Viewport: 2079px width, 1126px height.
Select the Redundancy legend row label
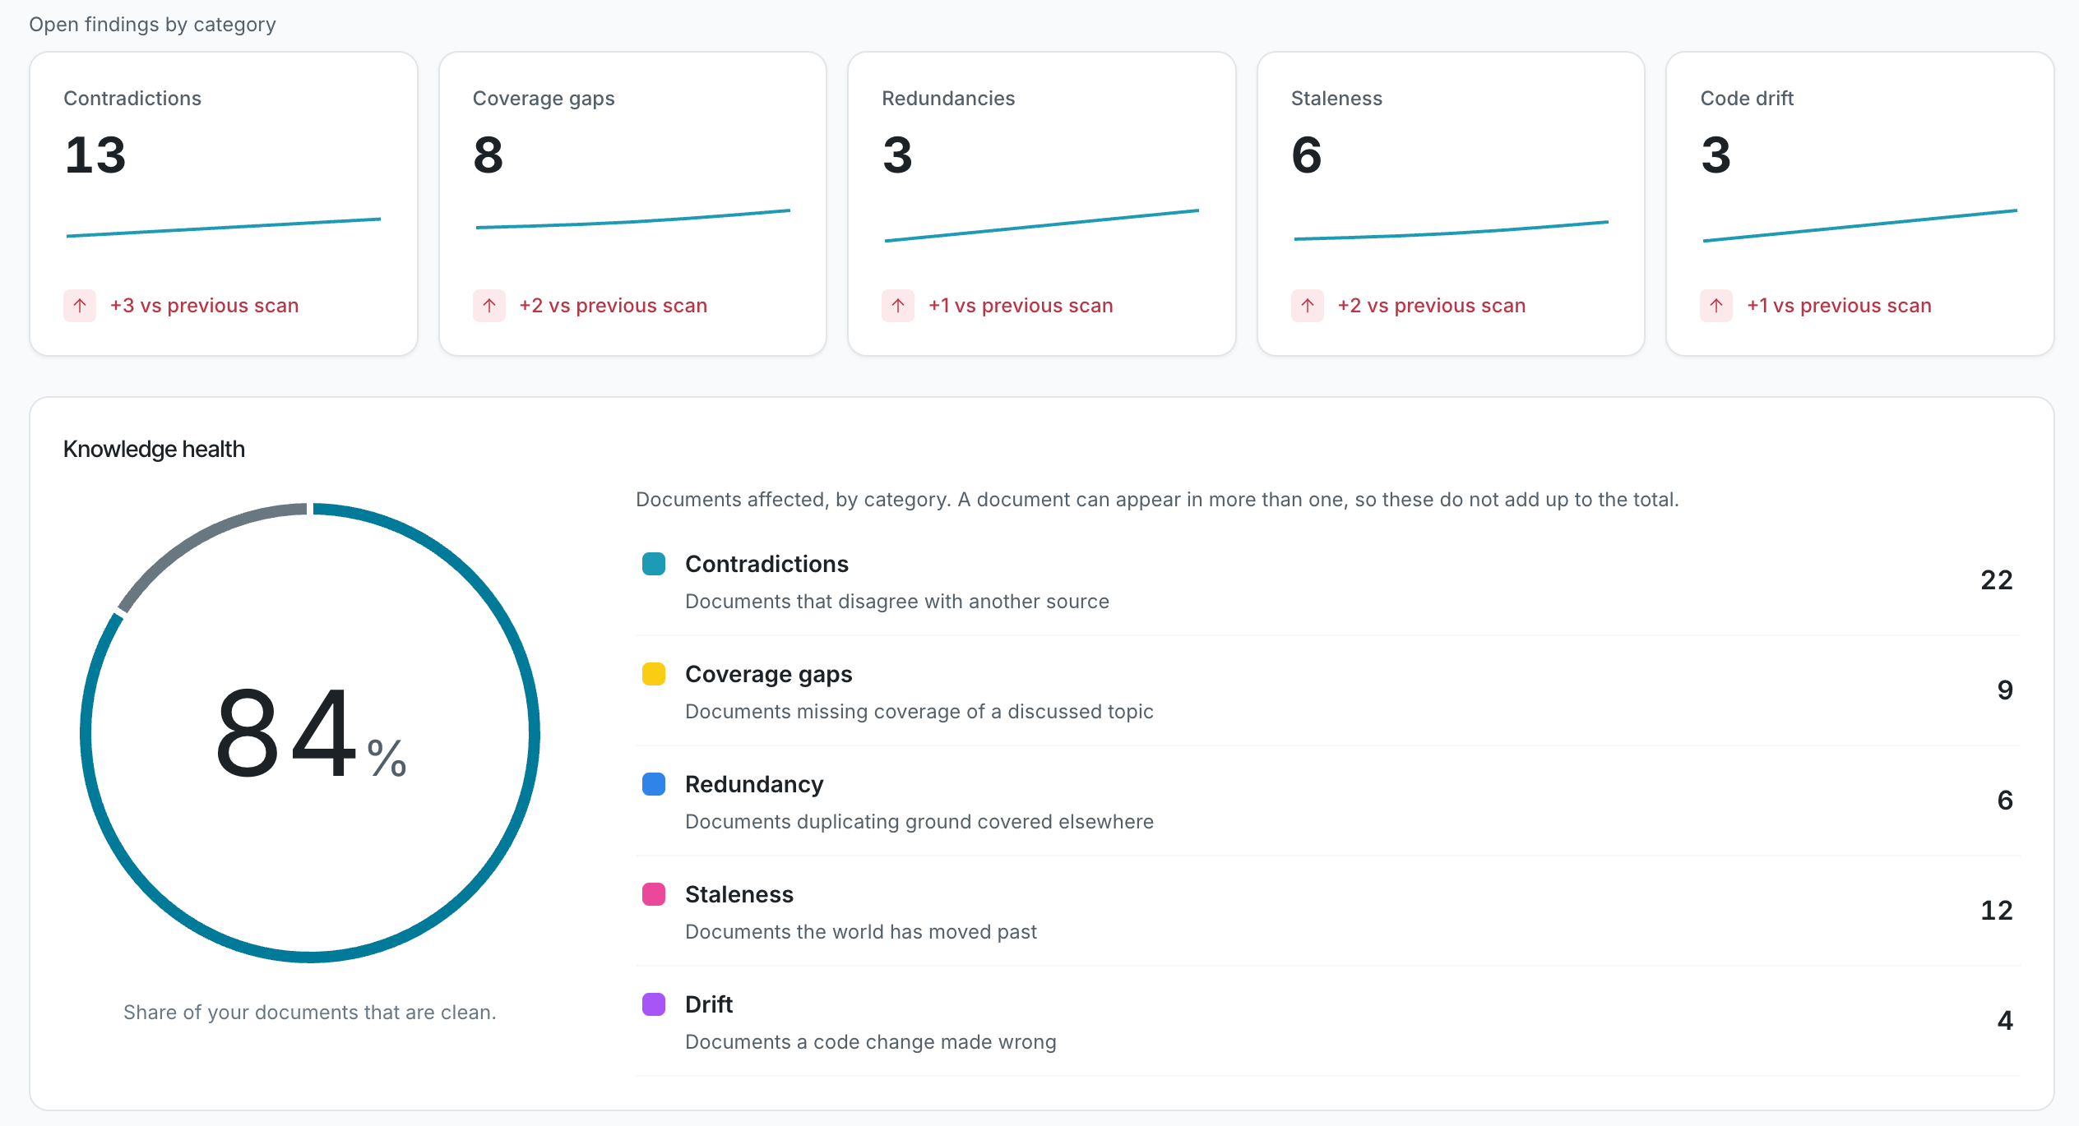[x=754, y=784]
